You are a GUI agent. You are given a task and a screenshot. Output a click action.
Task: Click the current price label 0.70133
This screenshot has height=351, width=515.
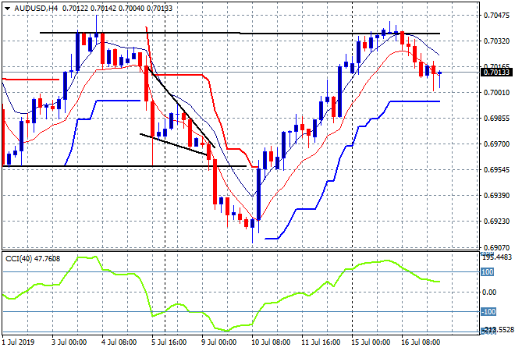496,73
